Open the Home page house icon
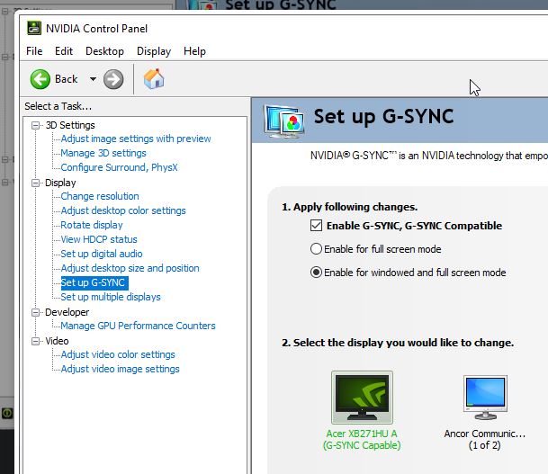The width and height of the screenshot is (548, 474). (154, 79)
